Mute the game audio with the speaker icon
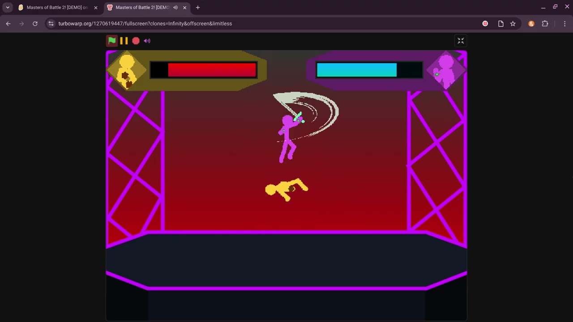The height and width of the screenshot is (322, 573). [147, 41]
